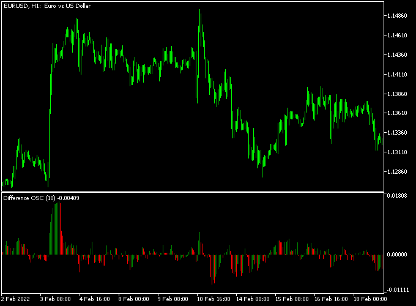Click price label 1.14360
The image size is (416, 306).
[397, 55]
